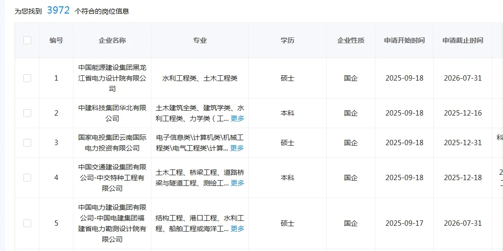Select checkbox for 中建科技集团华北有限公司 row
The image size is (503, 251).
click(x=27, y=113)
